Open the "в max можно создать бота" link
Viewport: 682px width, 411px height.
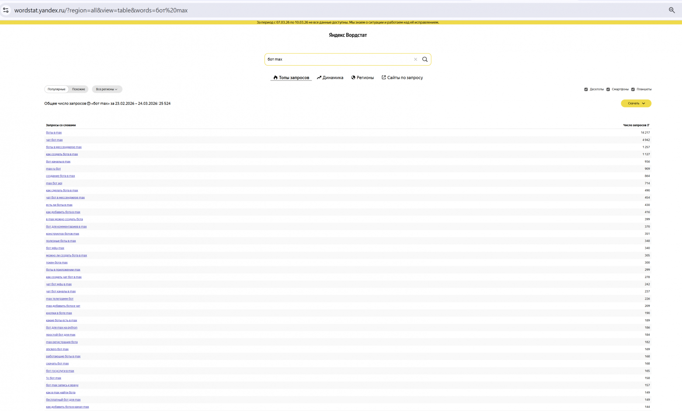tap(64, 219)
